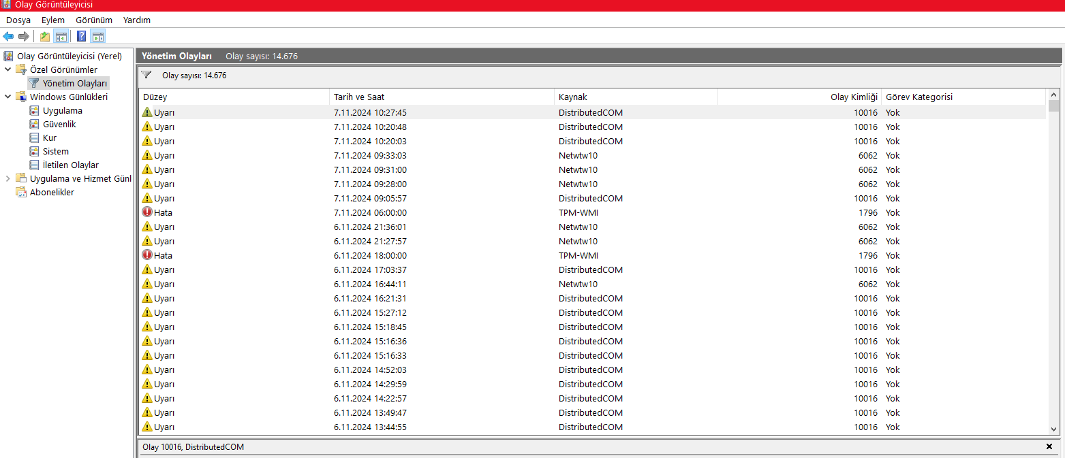The width and height of the screenshot is (1065, 458).
Task: Click the filter funnel icon beside Olay sayısı
Action: pyautogui.click(x=146, y=75)
